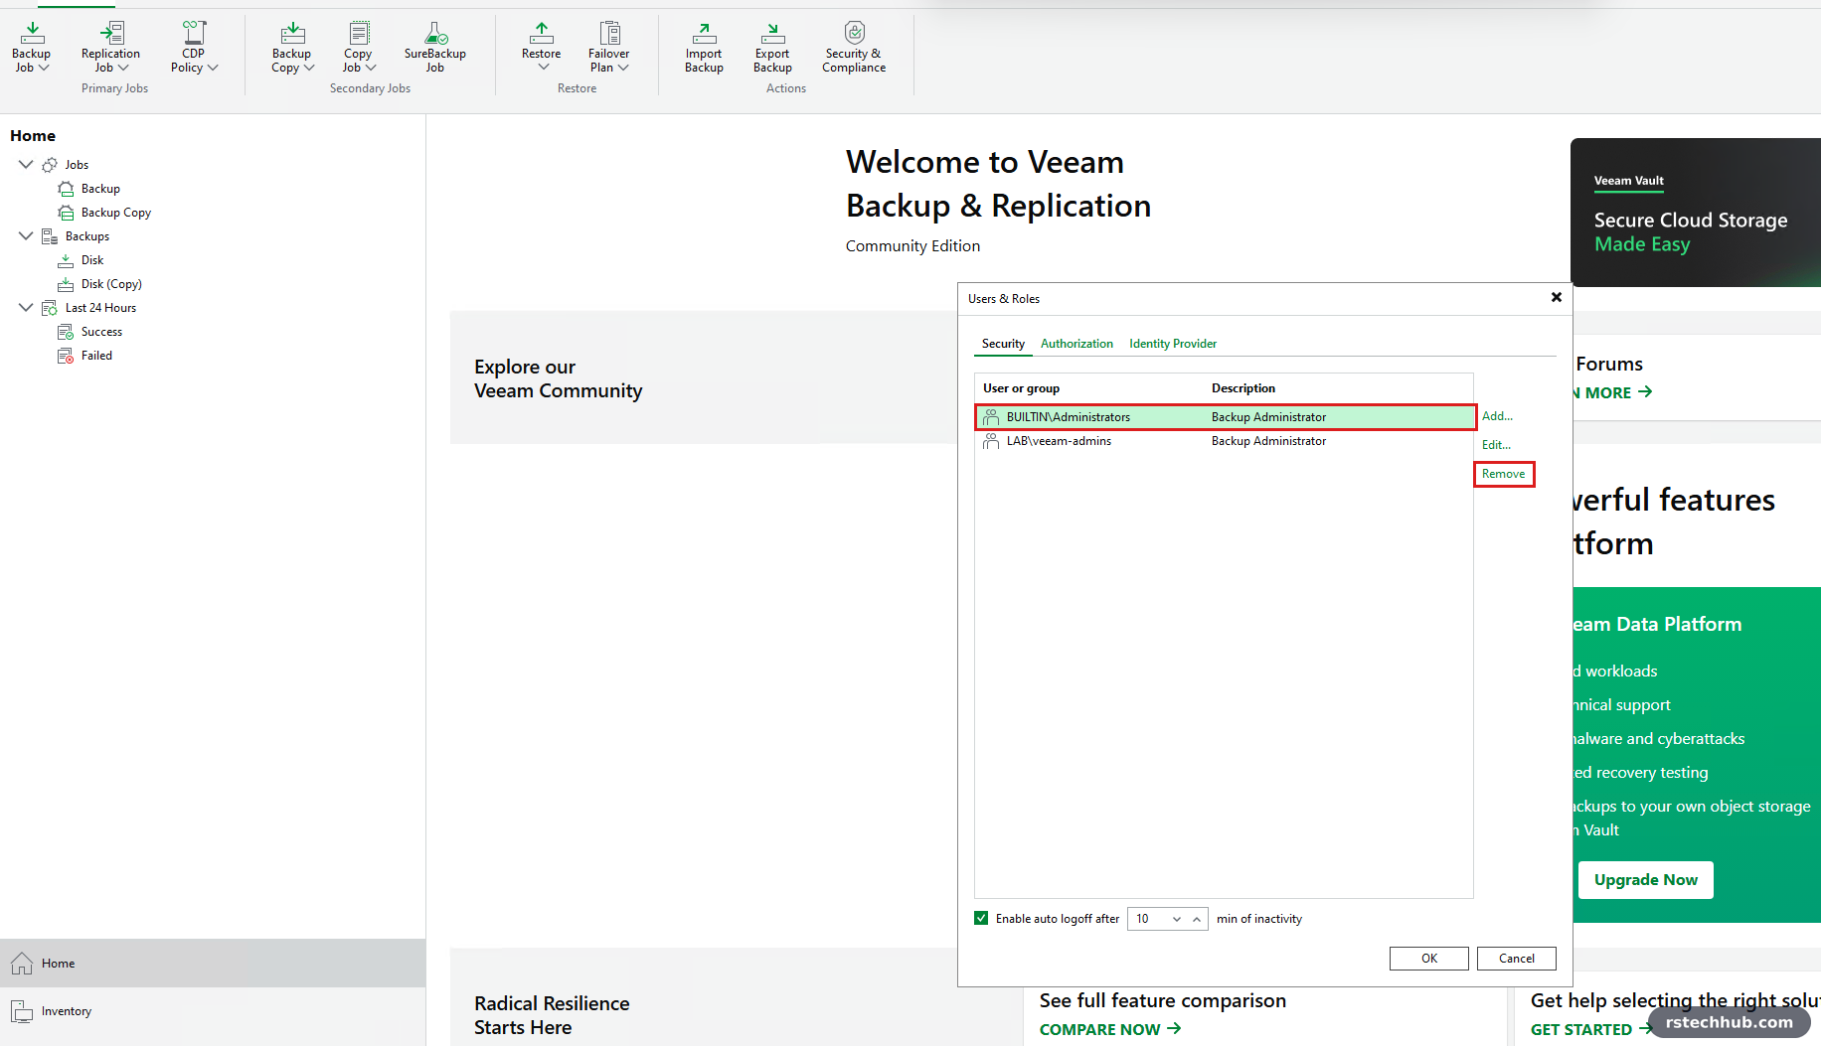Close the Users & Roles dialog

pyautogui.click(x=1557, y=297)
